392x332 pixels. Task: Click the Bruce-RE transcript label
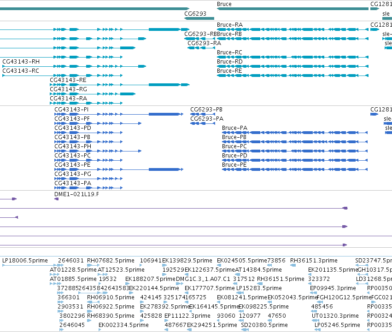(x=229, y=71)
